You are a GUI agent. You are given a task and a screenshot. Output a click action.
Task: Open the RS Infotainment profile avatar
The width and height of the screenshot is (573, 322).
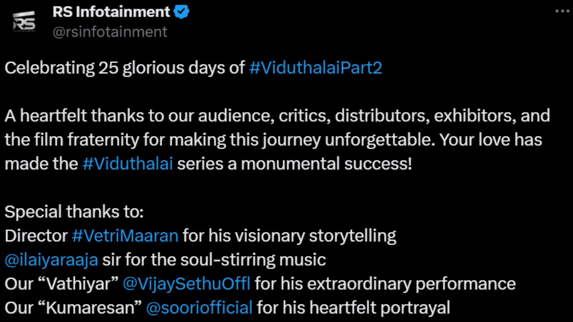(x=24, y=22)
